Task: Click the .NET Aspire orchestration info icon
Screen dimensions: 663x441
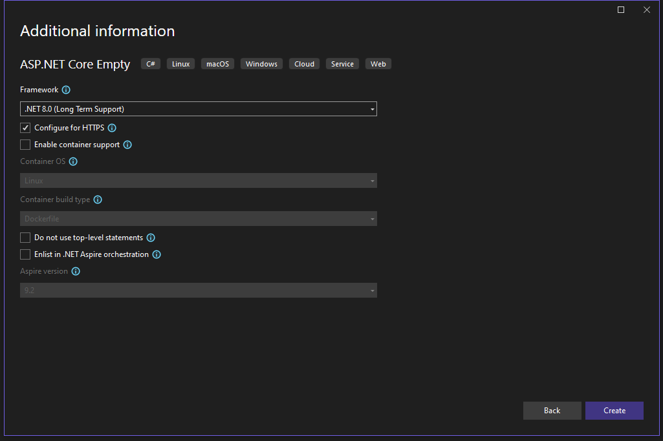Action: click(157, 254)
